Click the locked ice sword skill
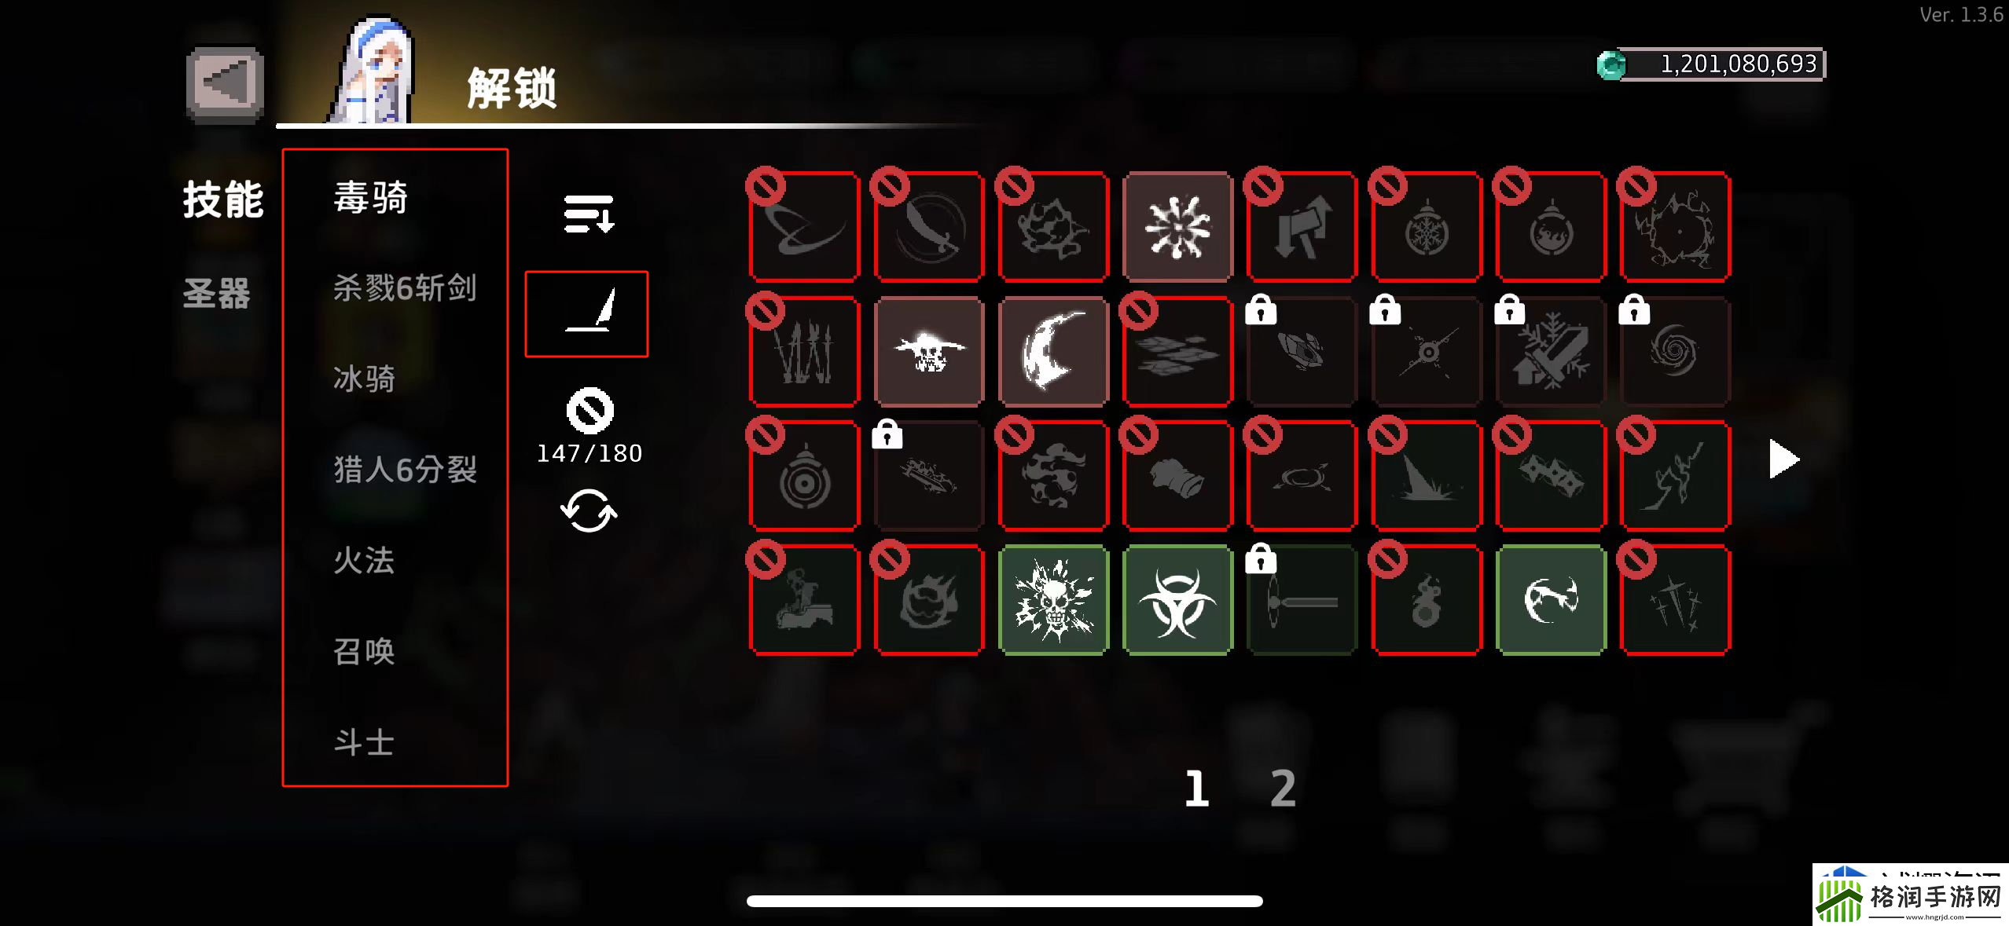This screenshot has height=926, width=2009. pos(1551,352)
